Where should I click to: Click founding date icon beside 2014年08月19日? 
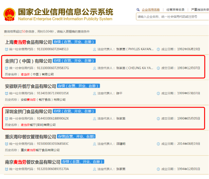pyautogui.click(x=158, y=144)
